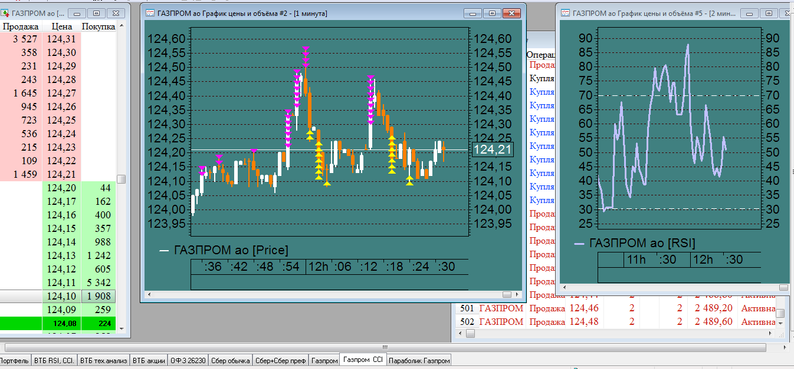794x369 pixels.
Task: Select trade row number 502
Action: [x=467, y=322]
